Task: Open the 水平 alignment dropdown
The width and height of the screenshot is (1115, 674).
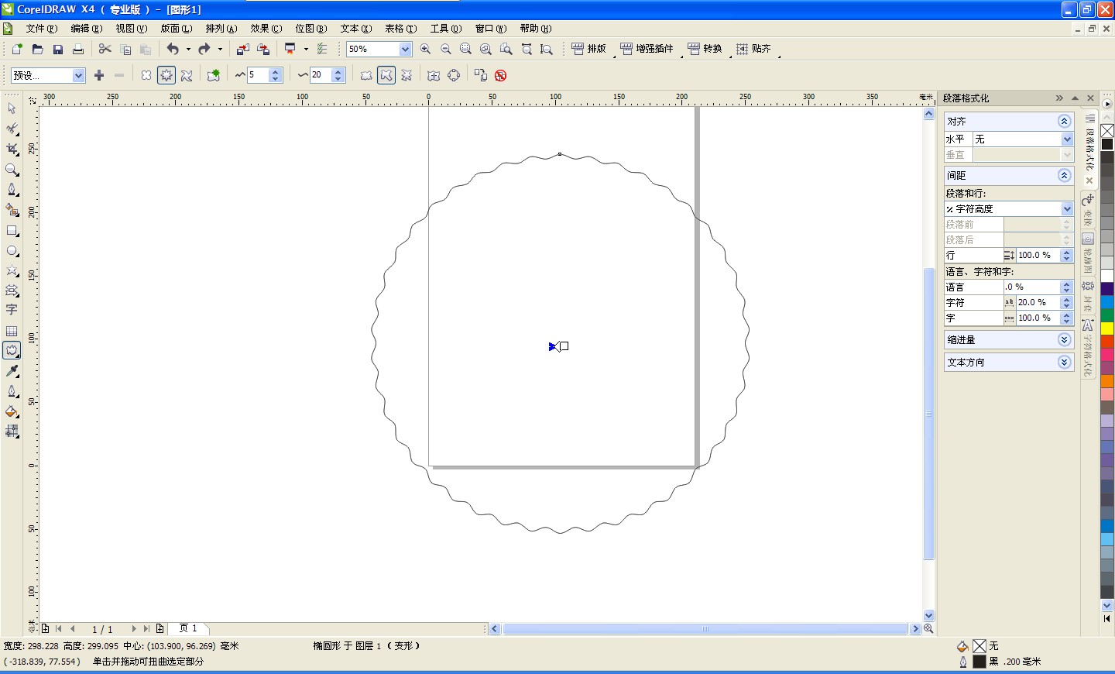Action: point(1067,139)
